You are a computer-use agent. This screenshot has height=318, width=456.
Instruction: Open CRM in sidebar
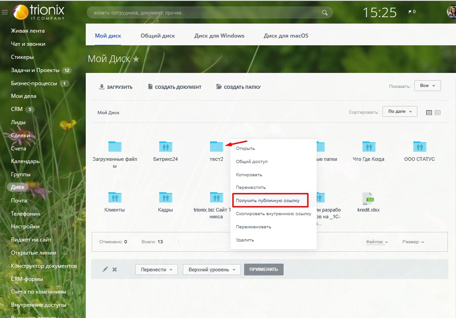click(x=17, y=109)
